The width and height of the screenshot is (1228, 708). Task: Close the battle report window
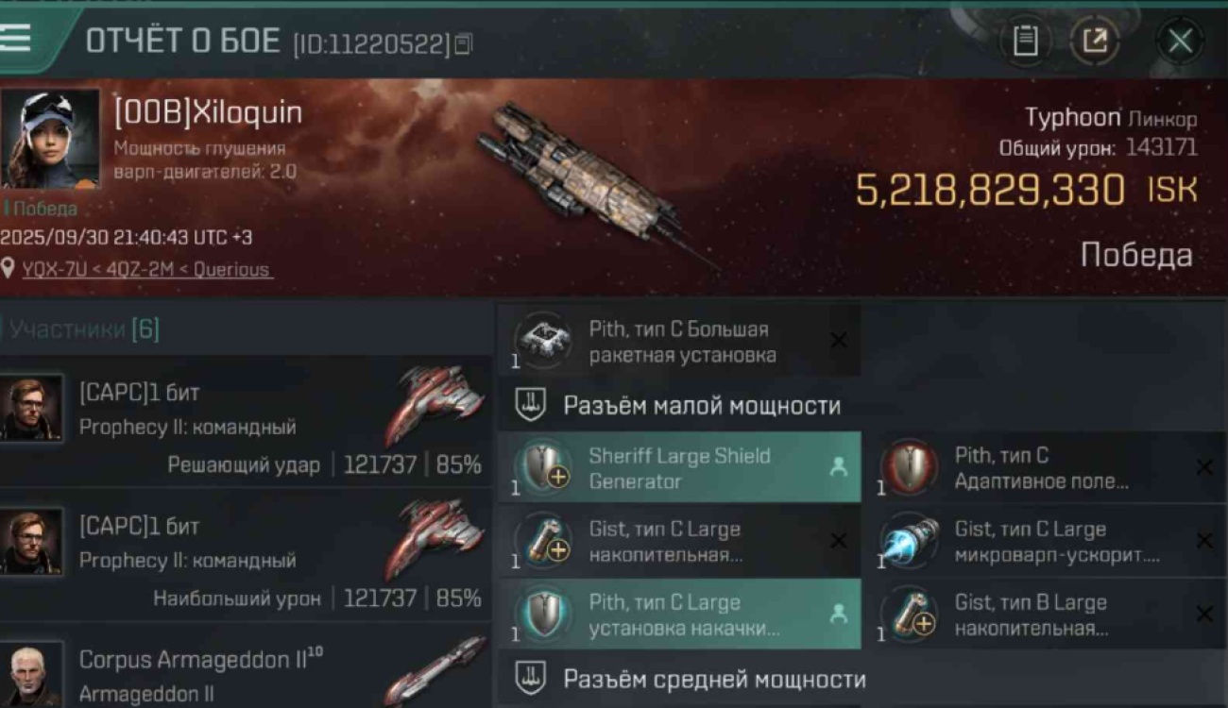click(1180, 42)
